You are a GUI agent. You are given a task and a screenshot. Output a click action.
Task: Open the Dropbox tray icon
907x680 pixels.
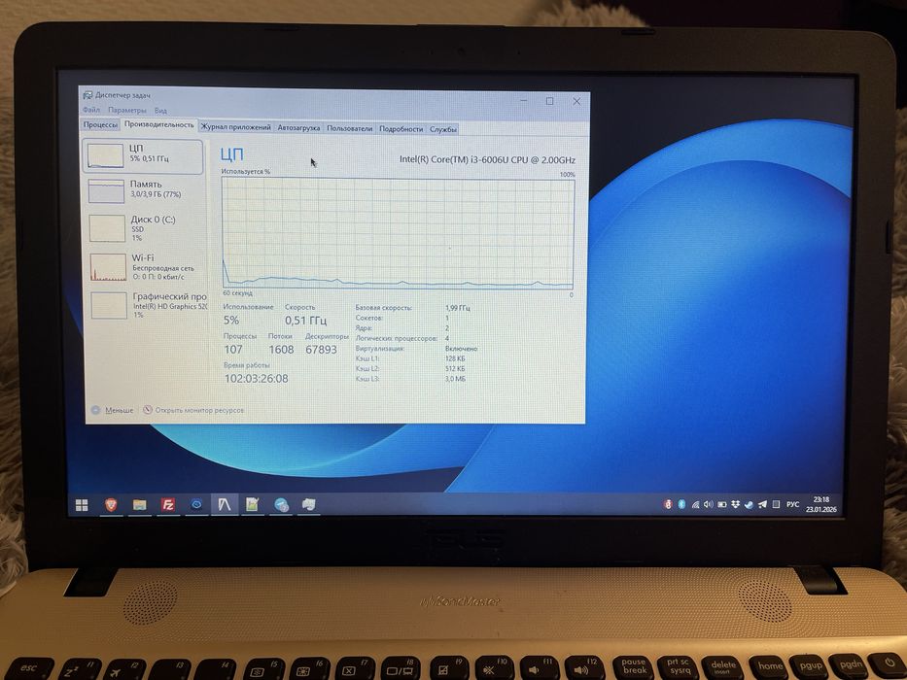[735, 505]
